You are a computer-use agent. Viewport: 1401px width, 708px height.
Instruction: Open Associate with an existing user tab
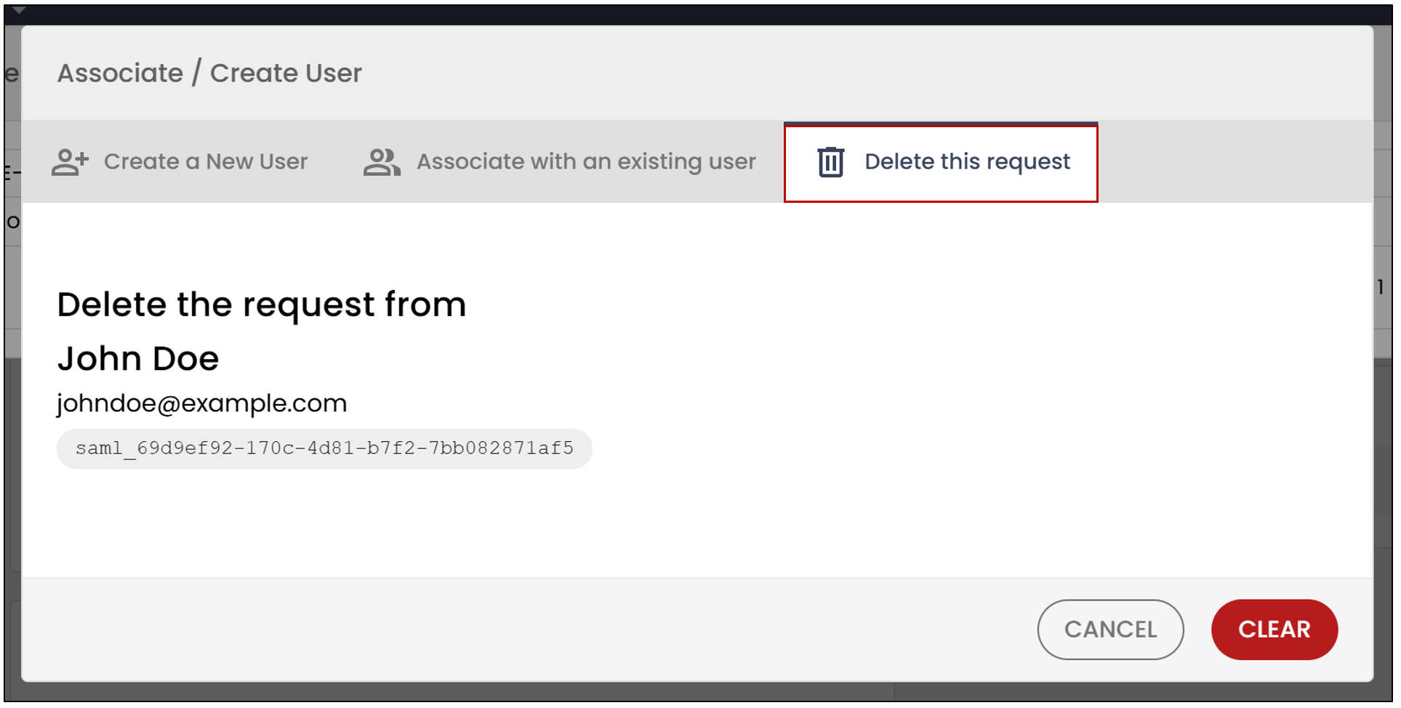pos(559,161)
